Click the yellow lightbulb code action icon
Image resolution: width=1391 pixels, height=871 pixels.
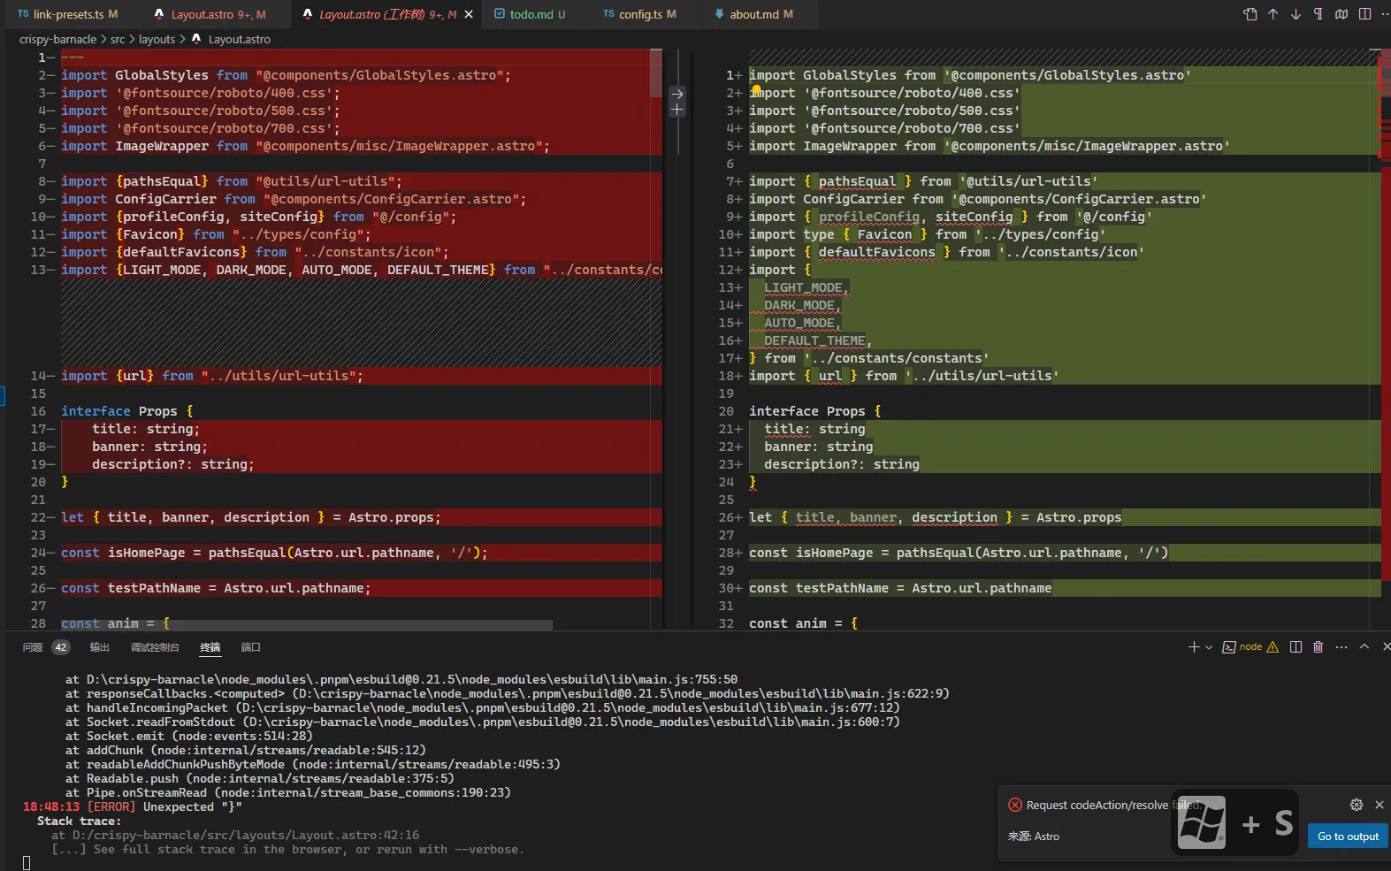click(756, 89)
